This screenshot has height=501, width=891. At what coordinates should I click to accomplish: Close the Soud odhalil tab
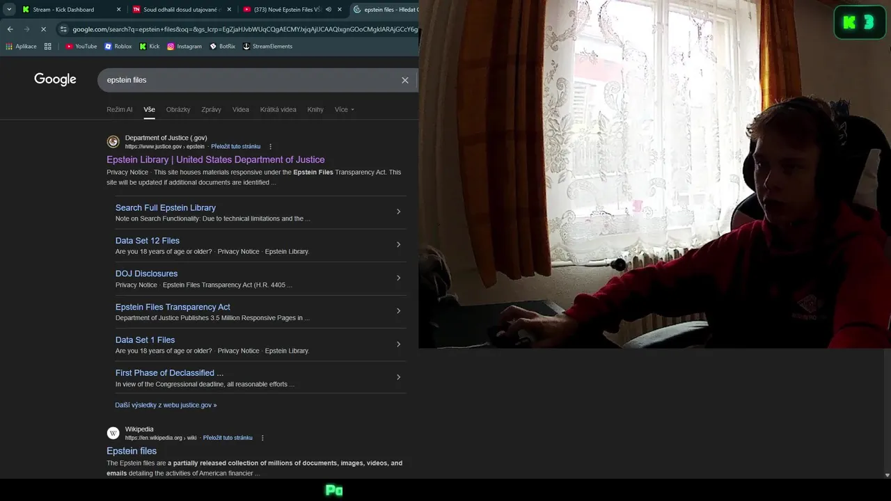[229, 10]
